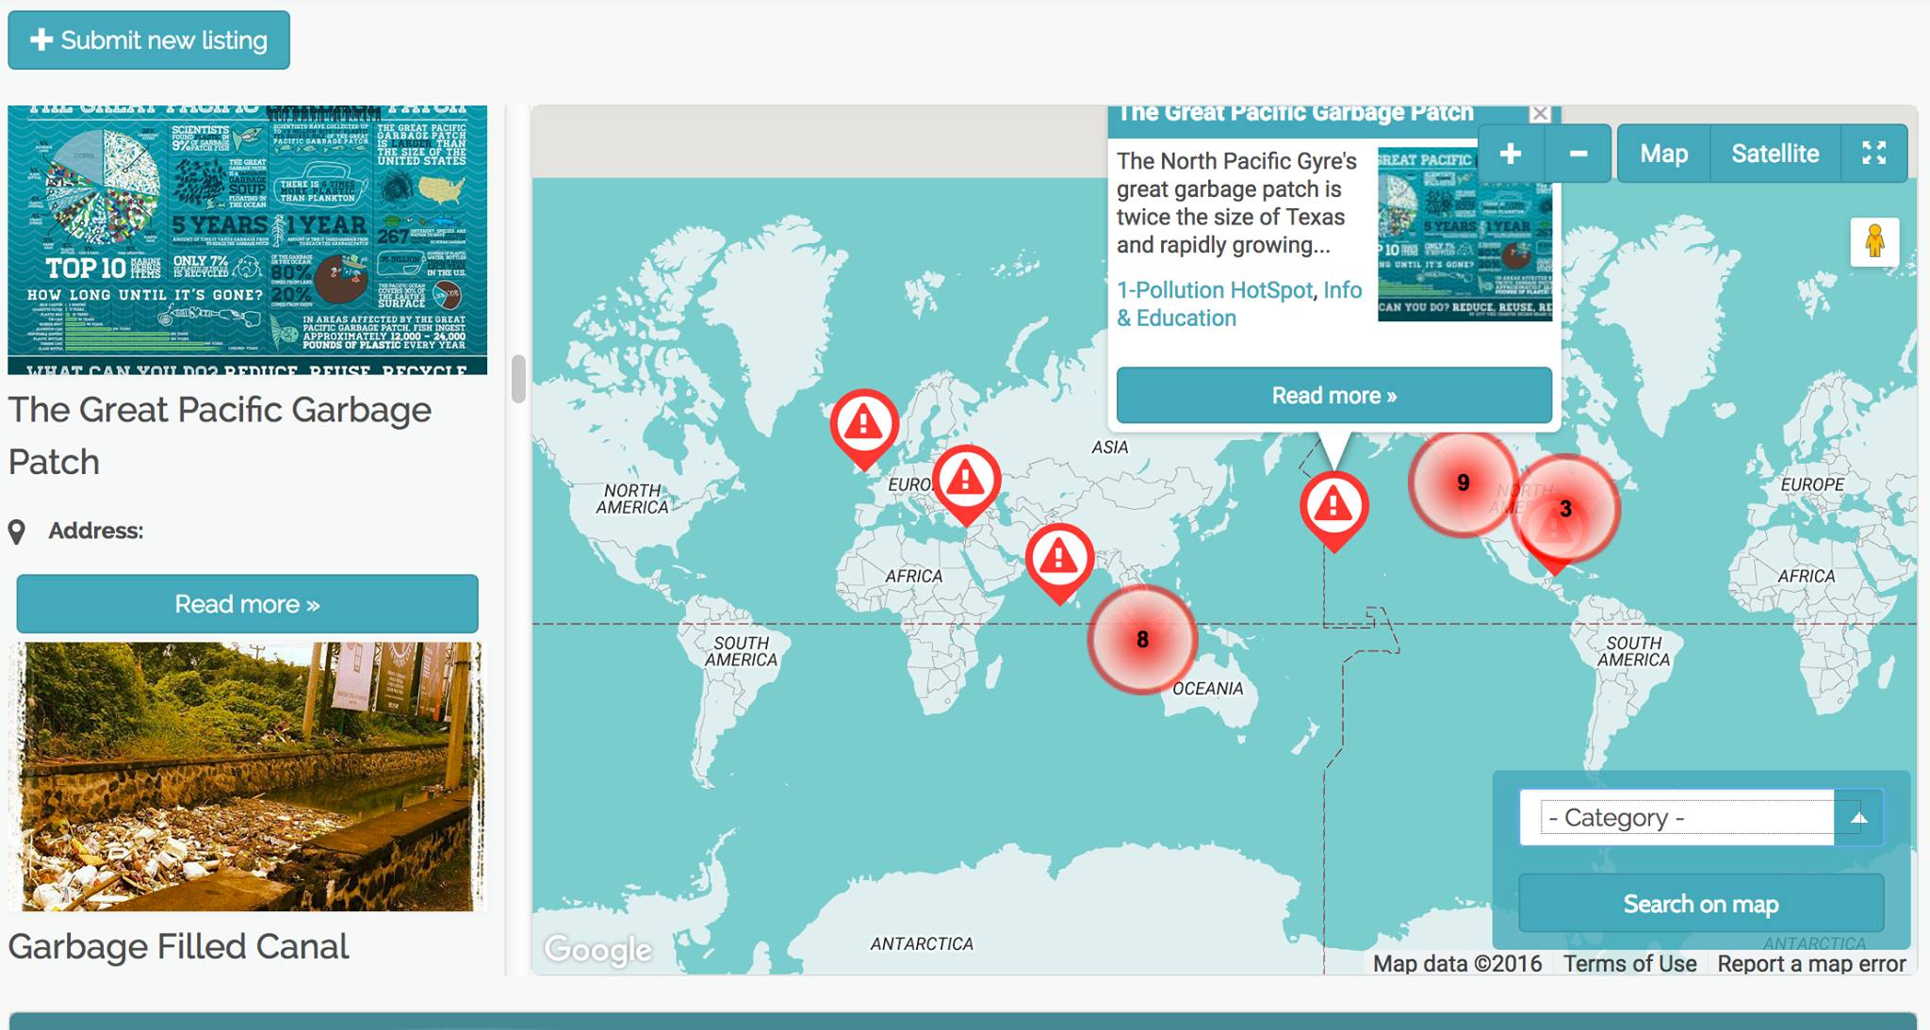1930x1030 pixels.
Task: Open the Garbage Filled Canal photo
Action: (x=248, y=777)
